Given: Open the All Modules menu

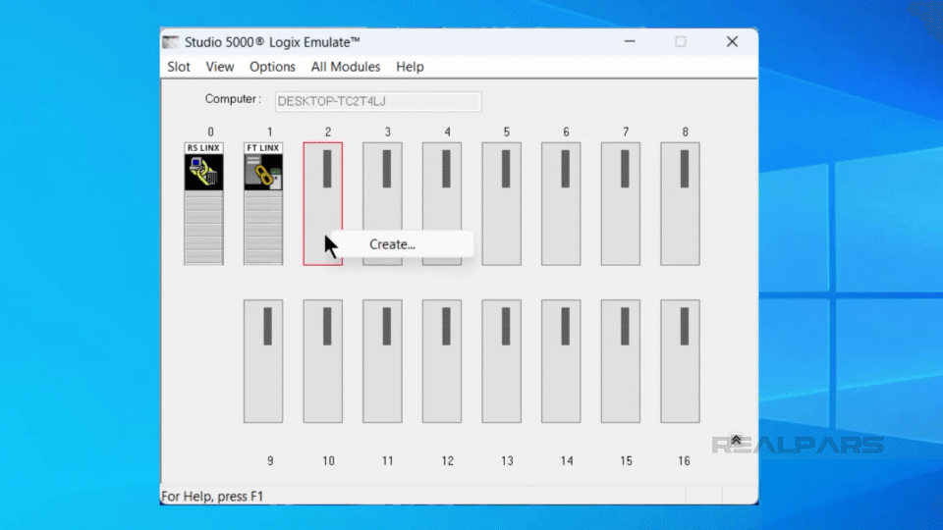Looking at the screenshot, I should (345, 67).
